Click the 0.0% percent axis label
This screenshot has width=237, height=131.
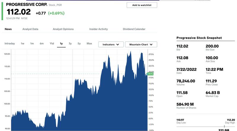(x=151, y=119)
